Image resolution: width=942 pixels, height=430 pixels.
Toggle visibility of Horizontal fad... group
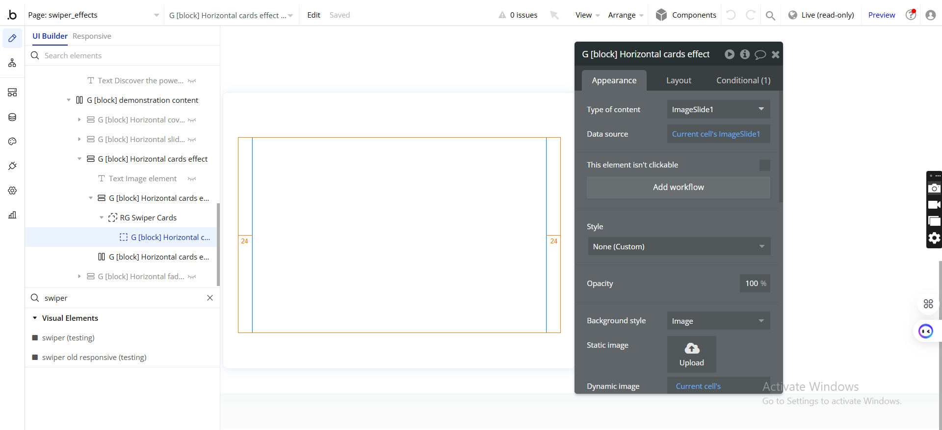[x=192, y=277]
